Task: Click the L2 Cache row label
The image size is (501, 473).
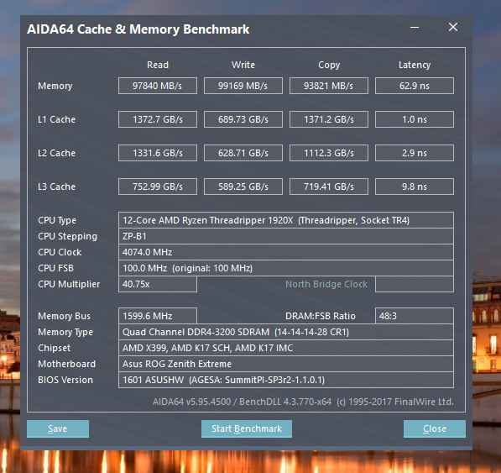Action: (x=56, y=153)
